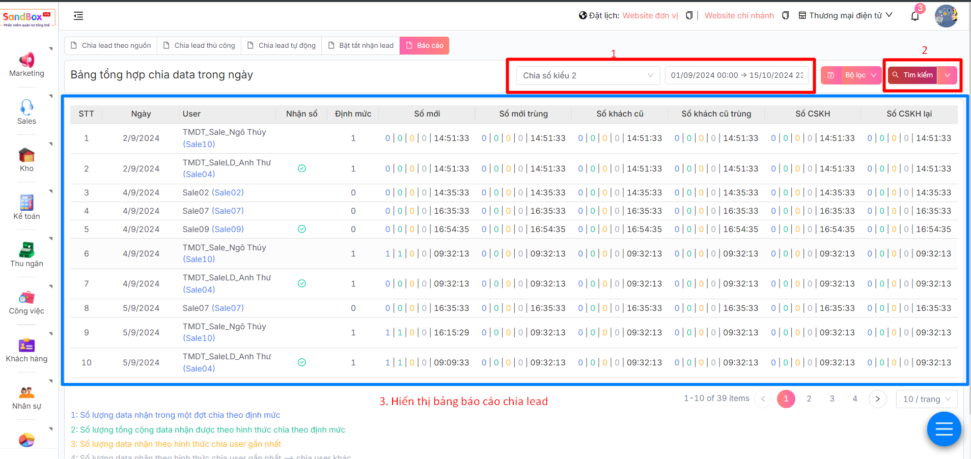Click the Tìm kiếm search button
This screenshot has width=971, height=459.
(x=912, y=75)
